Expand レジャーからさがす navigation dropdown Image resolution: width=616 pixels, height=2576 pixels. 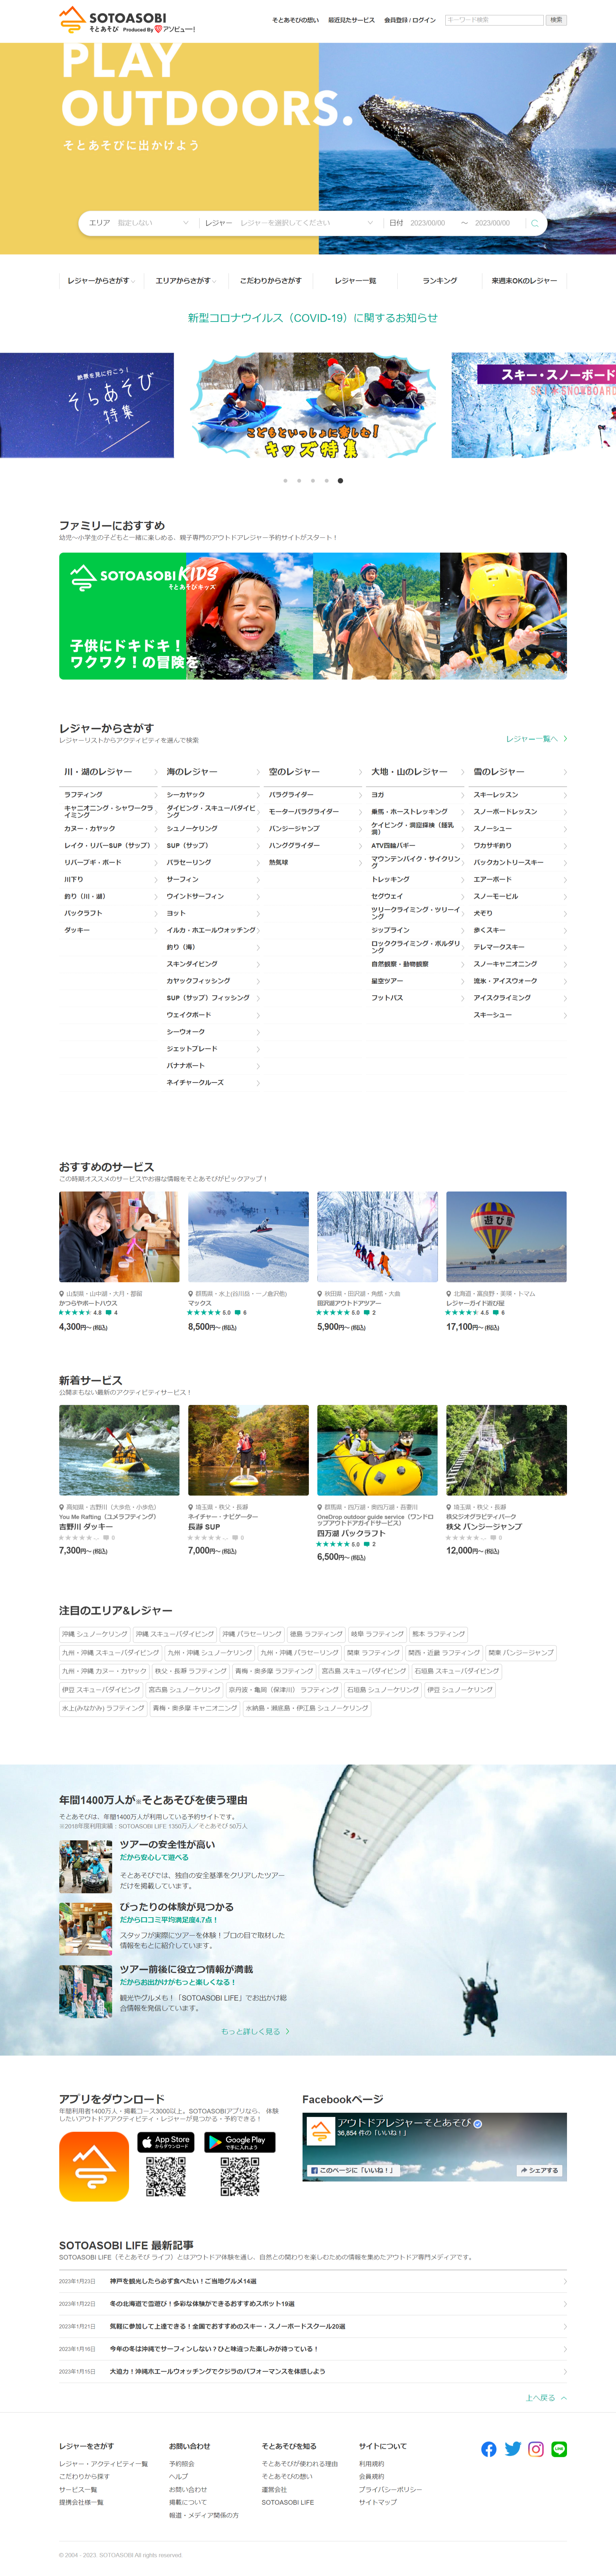pos(101,281)
